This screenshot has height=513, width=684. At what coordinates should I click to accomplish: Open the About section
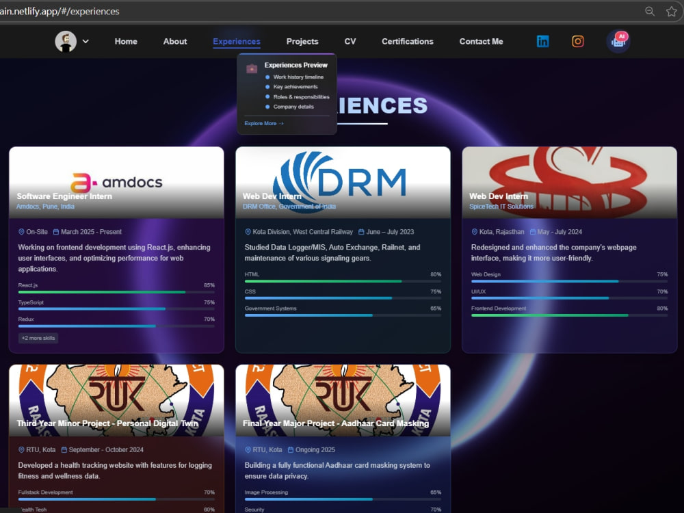pyautogui.click(x=175, y=42)
